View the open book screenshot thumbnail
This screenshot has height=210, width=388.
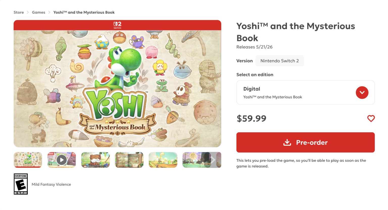[129, 160]
